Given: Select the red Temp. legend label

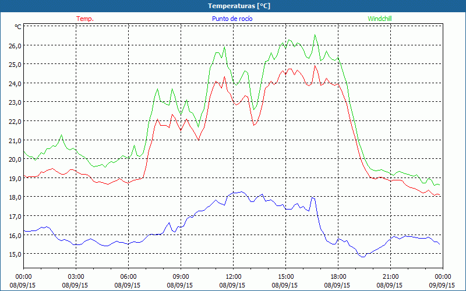Looking at the screenshot, I should pyautogui.click(x=85, y=19).
